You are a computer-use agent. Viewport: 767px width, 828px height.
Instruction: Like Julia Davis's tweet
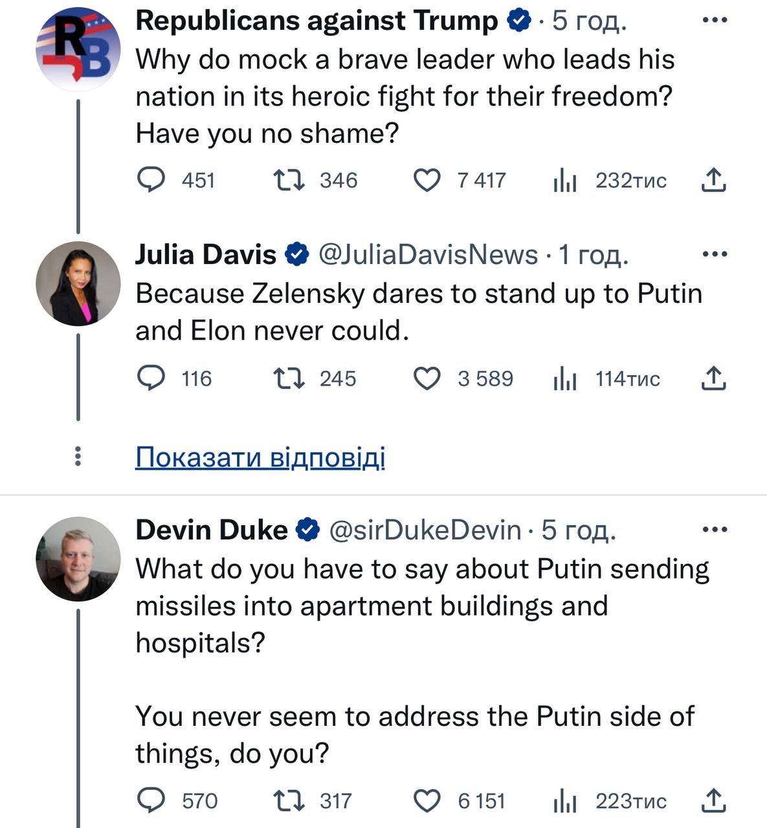tap(427, 378)
